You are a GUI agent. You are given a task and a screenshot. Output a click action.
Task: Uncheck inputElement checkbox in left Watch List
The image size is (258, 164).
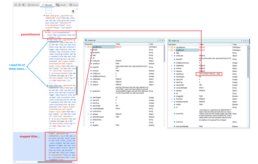coord(88,47)
